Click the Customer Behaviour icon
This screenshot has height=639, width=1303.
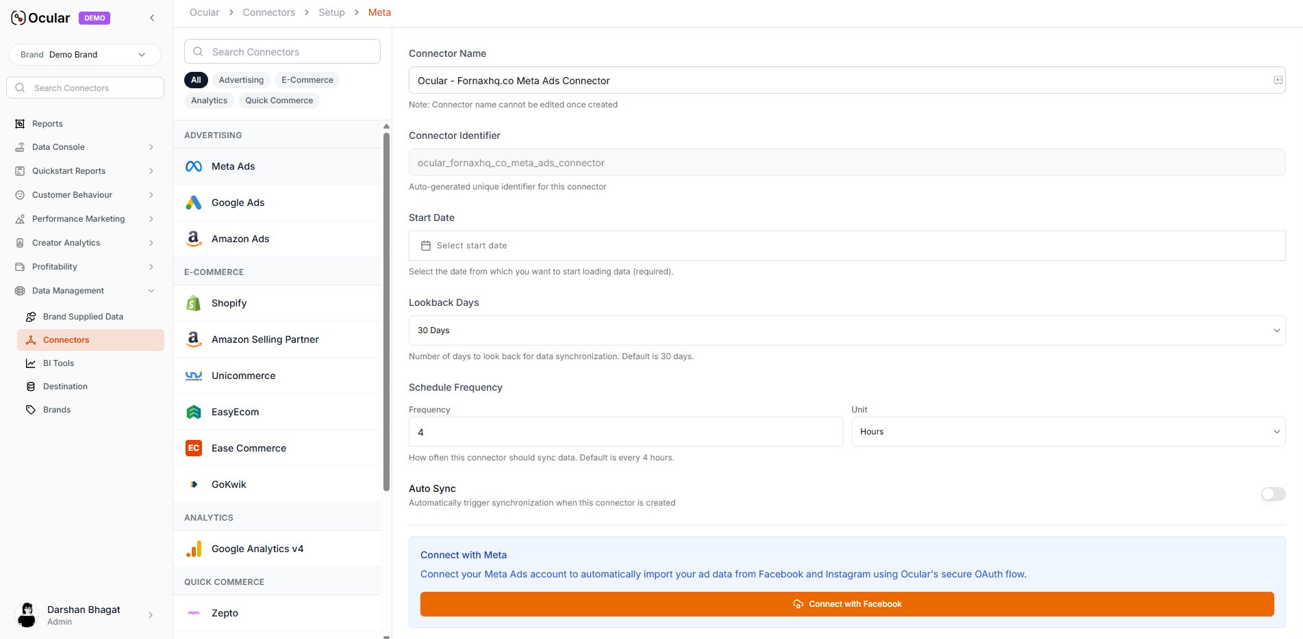[20, 195]
